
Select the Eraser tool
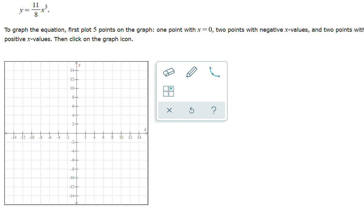(x=168, y=72)
